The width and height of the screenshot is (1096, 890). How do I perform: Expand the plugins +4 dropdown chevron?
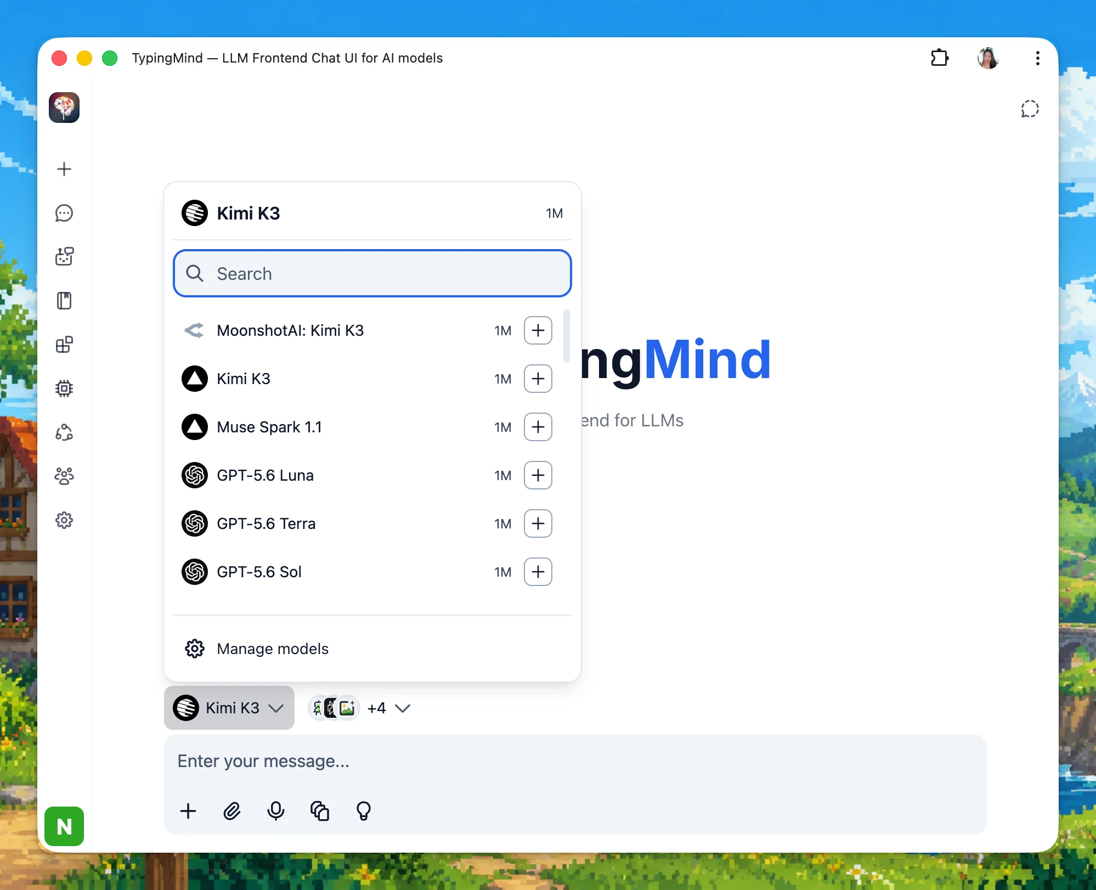point(403,708)
